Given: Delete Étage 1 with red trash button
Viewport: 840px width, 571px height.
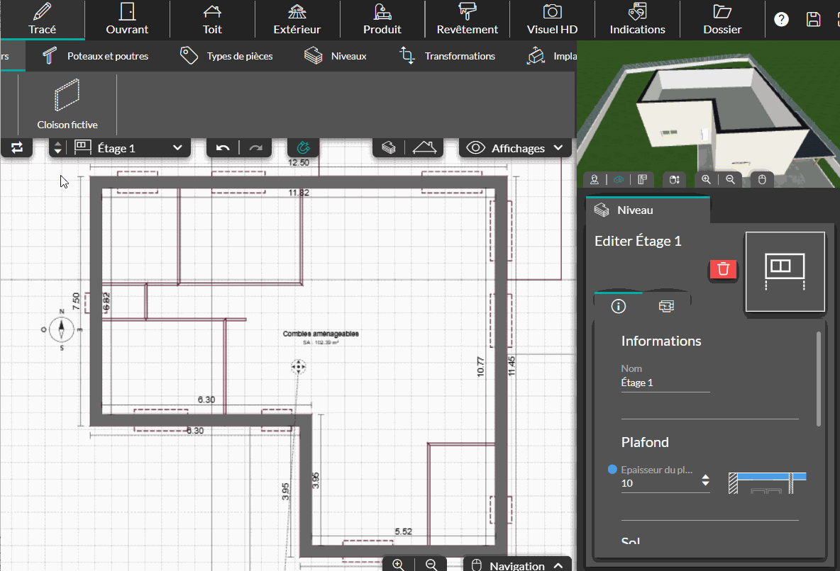Looking at the screenshot, I should pyautogui.click(x=723, y=269).
